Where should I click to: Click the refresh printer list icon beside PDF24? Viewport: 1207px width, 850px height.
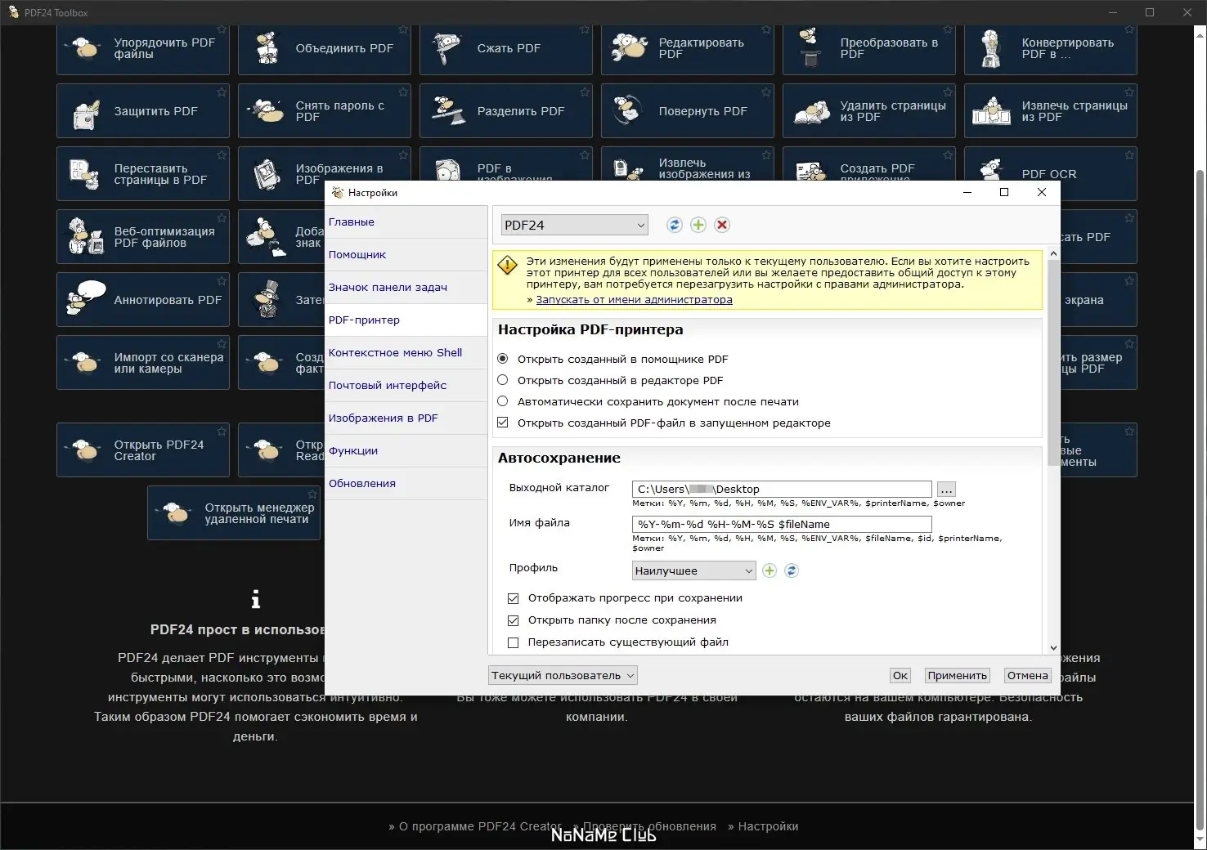tap(675, 225)
